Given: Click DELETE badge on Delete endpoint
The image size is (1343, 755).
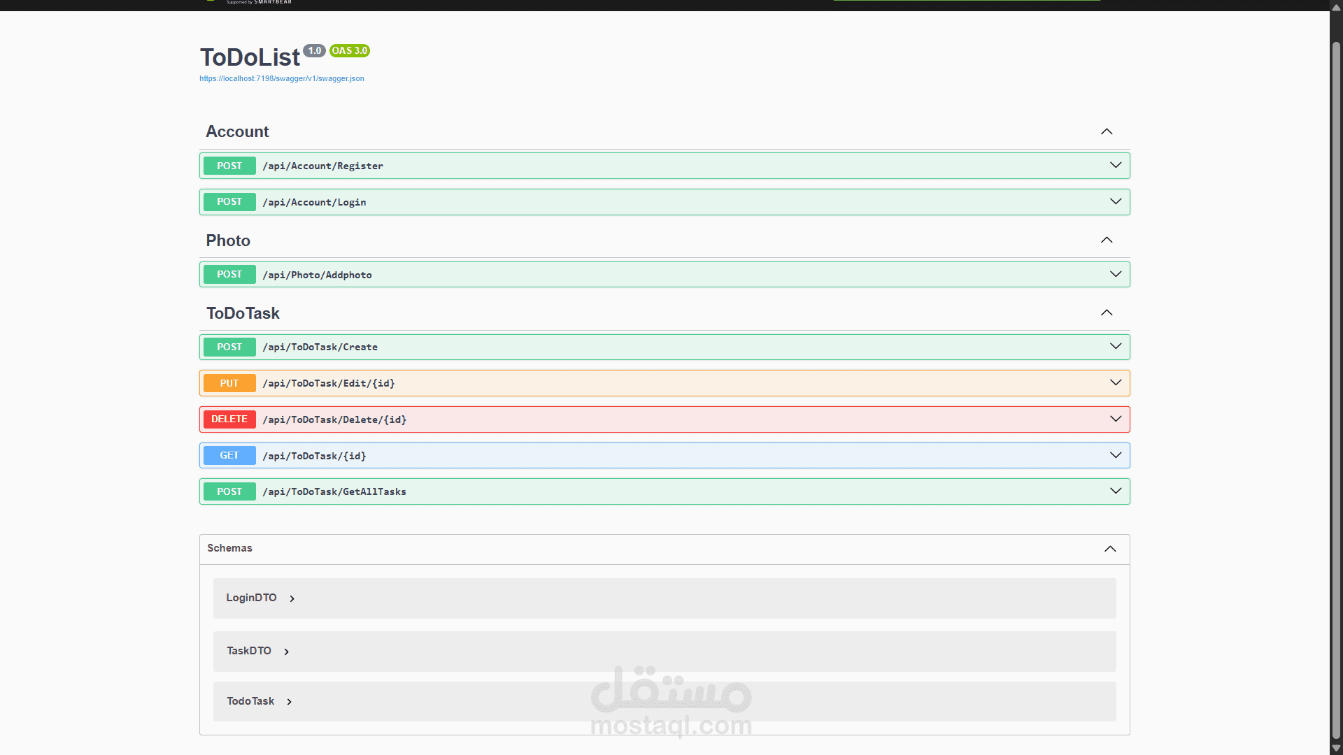Looking at the screenshot, I should (229, 419).
